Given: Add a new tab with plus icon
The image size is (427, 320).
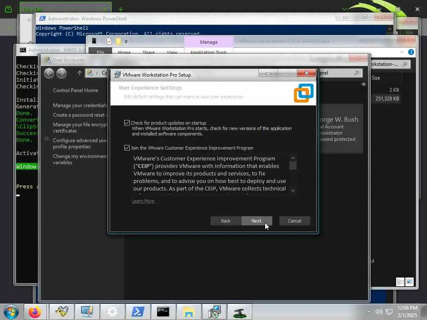Looking at the screenshot, I should (x=121, y=10).
